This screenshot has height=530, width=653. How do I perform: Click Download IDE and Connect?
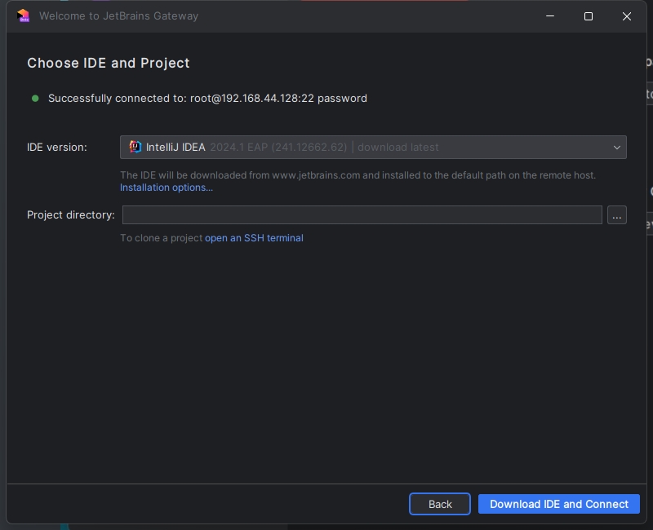pos(559,504)
